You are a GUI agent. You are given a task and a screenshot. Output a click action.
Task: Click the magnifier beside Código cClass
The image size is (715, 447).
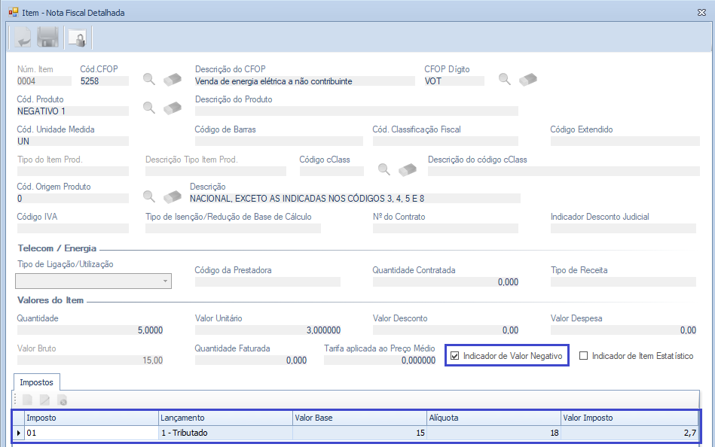click(384, 169)
